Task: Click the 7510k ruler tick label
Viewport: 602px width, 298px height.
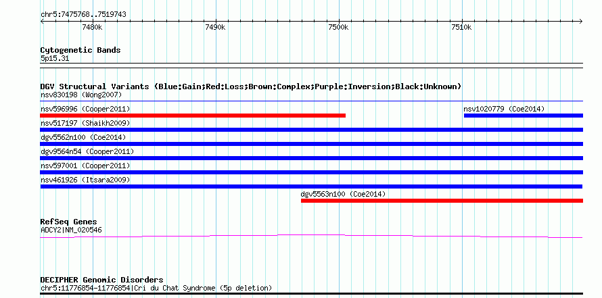Action: [x=461, y=27]
